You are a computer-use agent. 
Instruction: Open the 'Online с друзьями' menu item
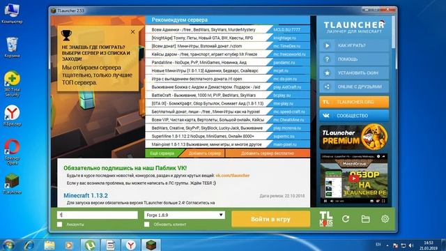click(x=354, y=86)
